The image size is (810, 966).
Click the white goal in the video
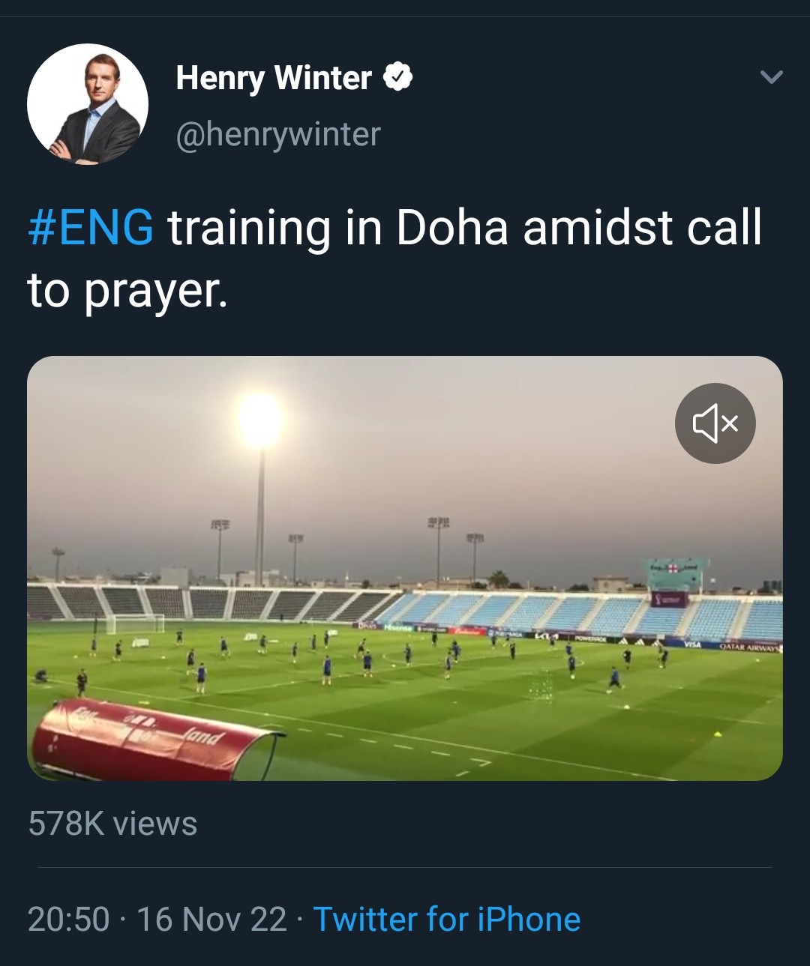tap(135, 624)
